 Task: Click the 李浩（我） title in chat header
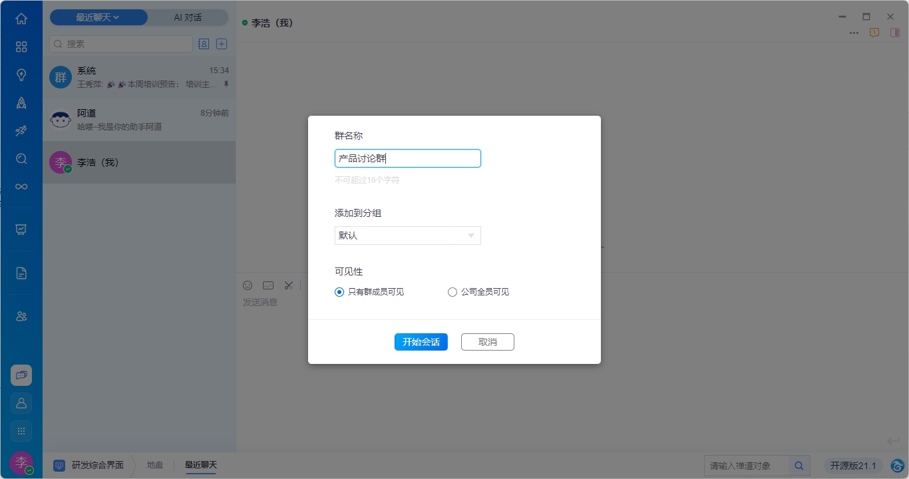pyautogui.click(x=272, y=23)
